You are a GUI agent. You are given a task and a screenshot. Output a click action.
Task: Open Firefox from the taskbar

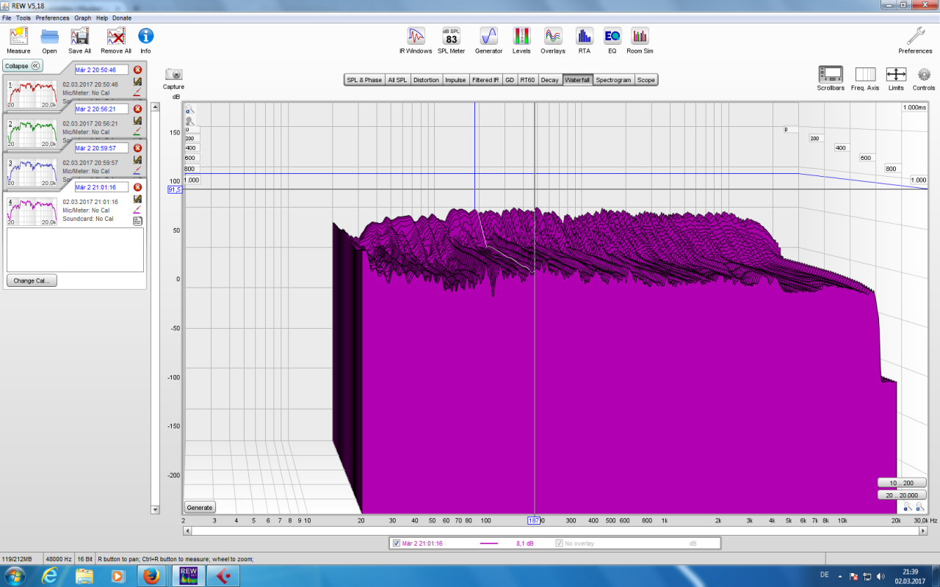coord(152,576)
